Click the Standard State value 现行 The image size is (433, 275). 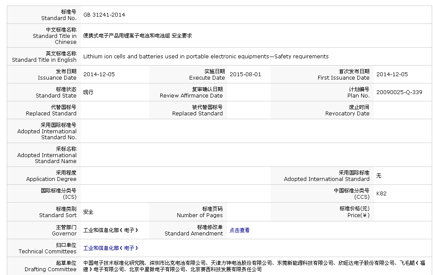click(x=88, y=92)
